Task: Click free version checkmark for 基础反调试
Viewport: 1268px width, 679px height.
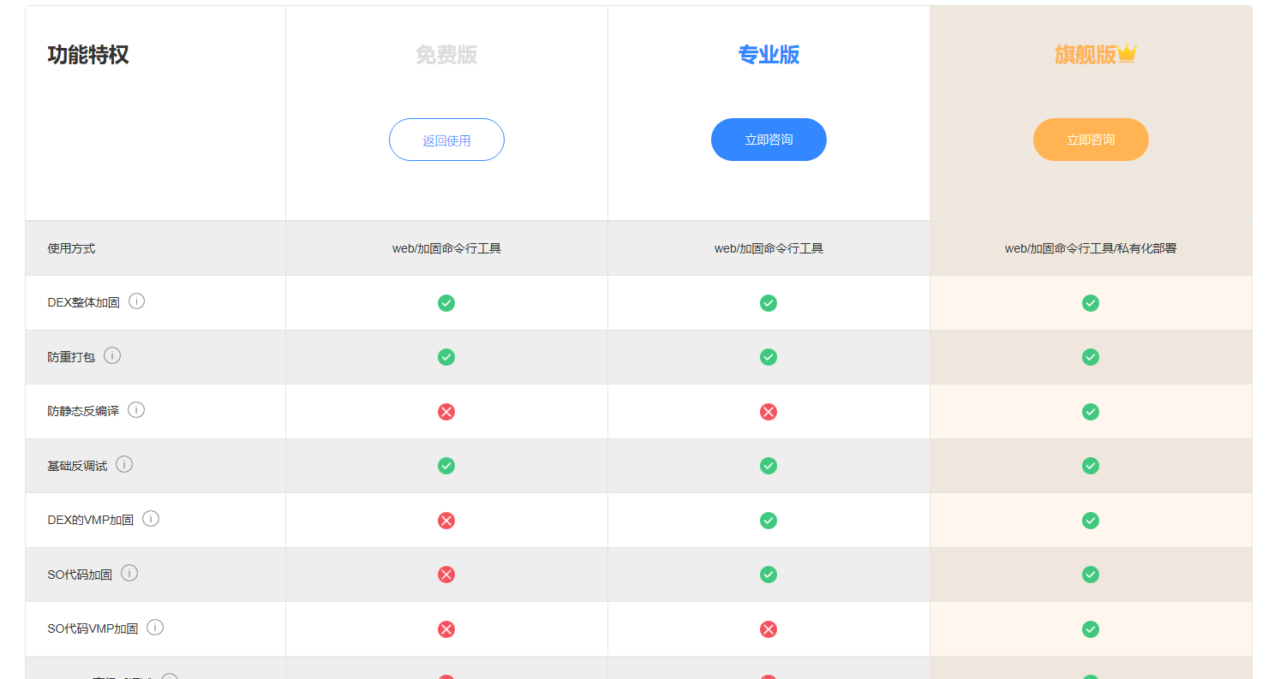Action: [446, 466]
